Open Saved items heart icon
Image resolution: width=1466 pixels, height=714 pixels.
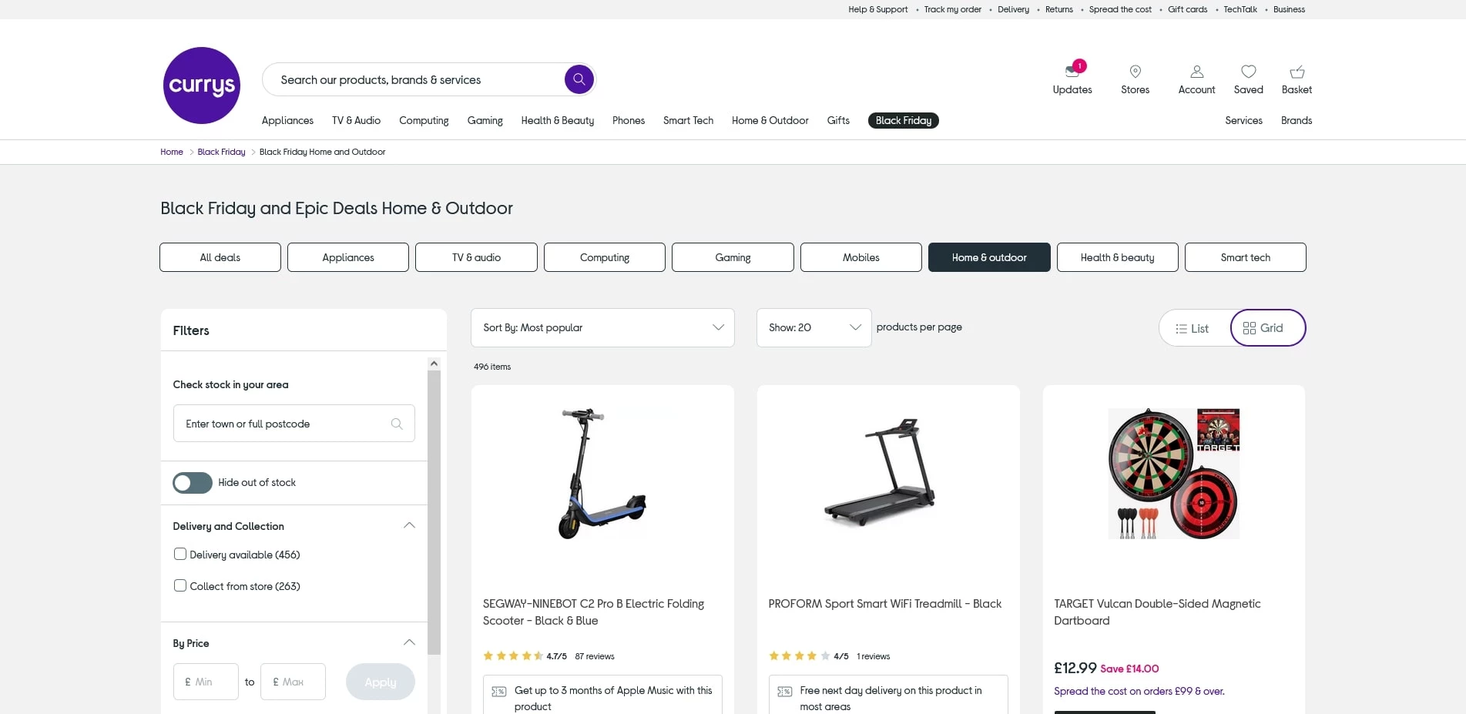tap(1248, 72)
